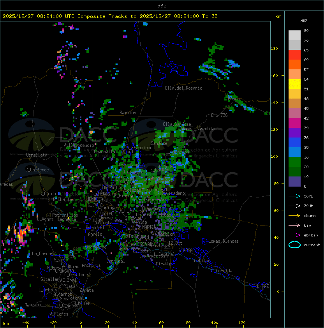
Task: Click the '100' tick on the bottom km axis
Action: (215, 323)
